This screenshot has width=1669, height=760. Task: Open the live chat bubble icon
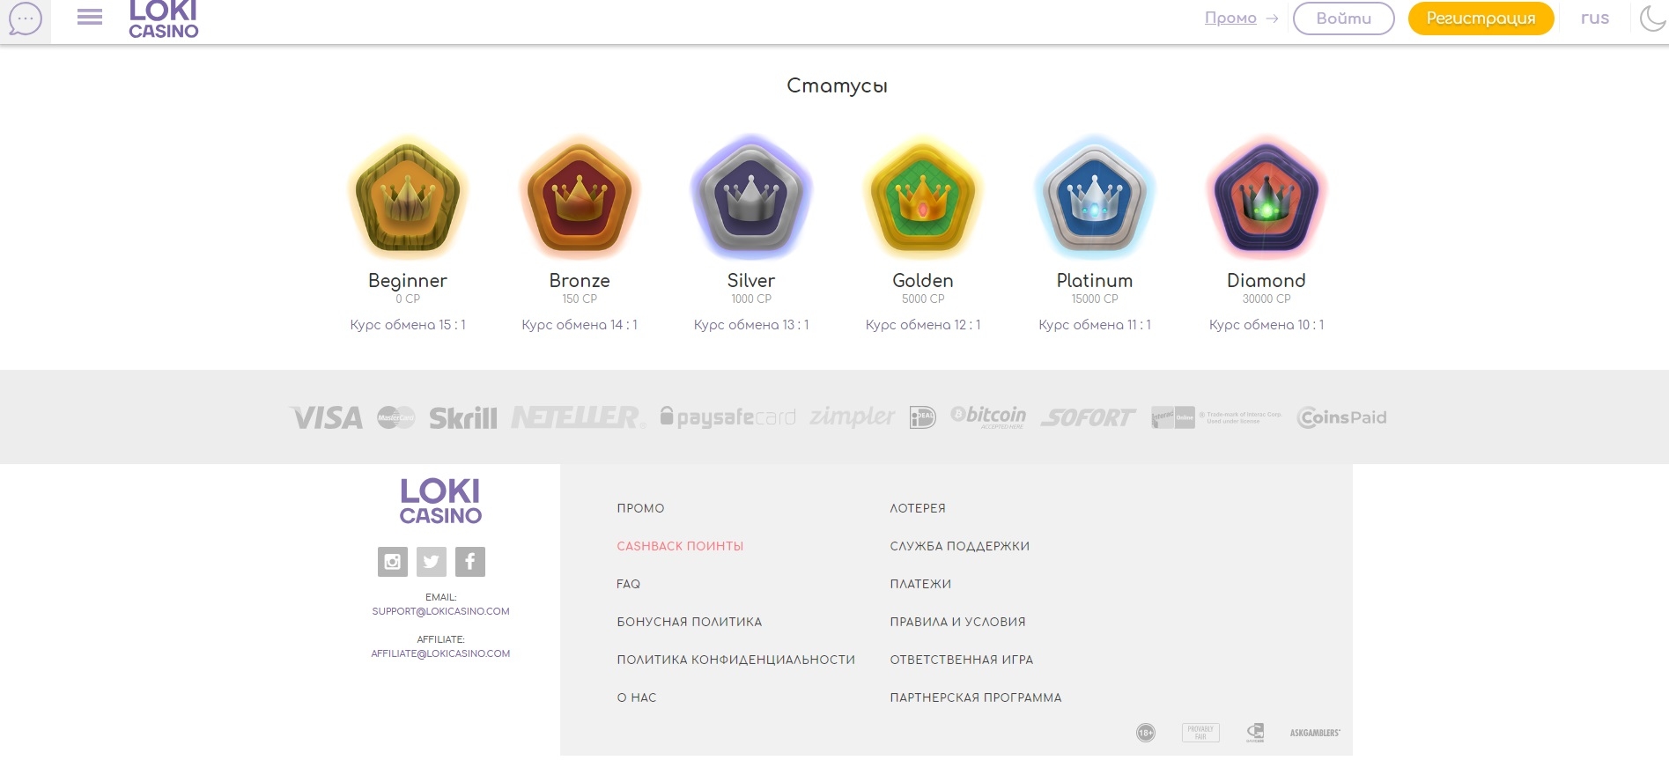click(x=25, y=18)
